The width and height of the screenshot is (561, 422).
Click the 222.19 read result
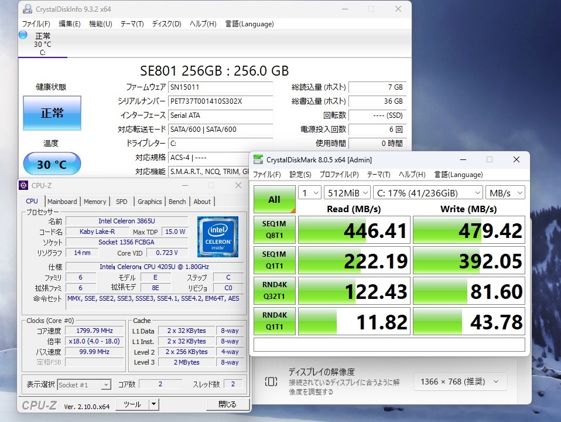(x=354, y=260)
